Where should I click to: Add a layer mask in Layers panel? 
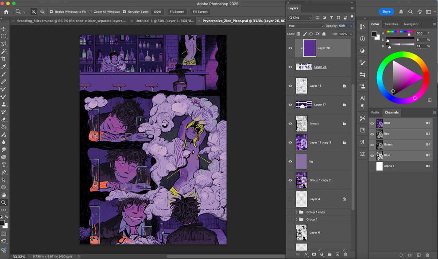[x=314, y=255]
